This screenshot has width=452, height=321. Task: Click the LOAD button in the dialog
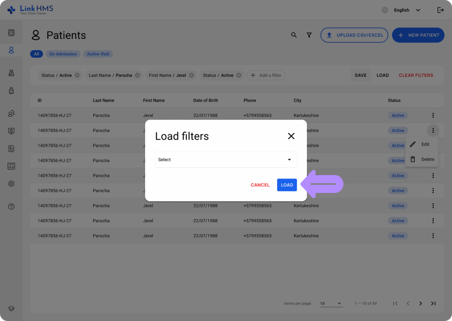287,185
